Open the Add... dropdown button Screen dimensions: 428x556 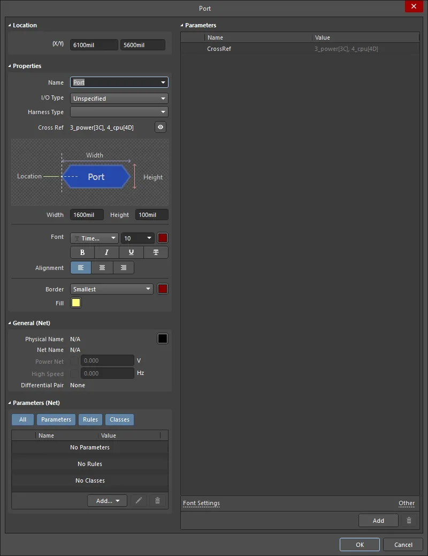107,500
